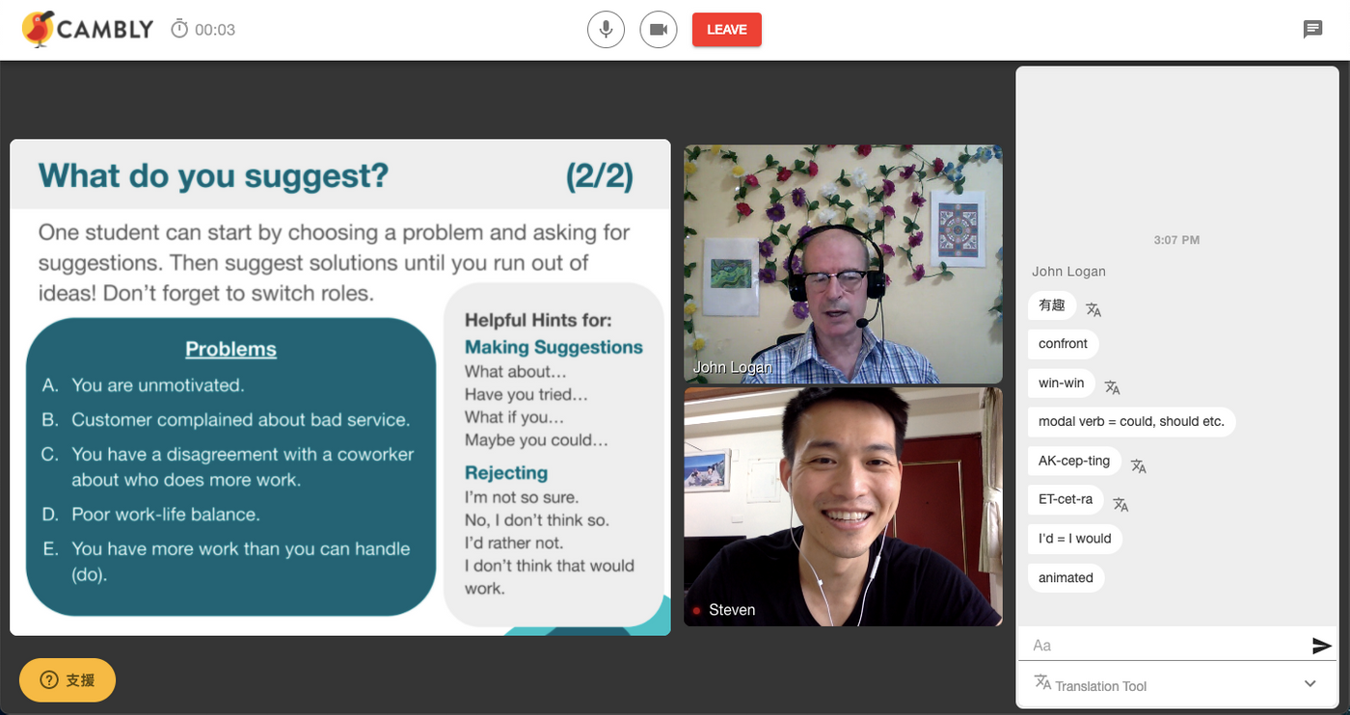Viewport: 1350px width, 715px height.
Task: Click the red recording dot beside Steven
Action: (x=696, y=610)
